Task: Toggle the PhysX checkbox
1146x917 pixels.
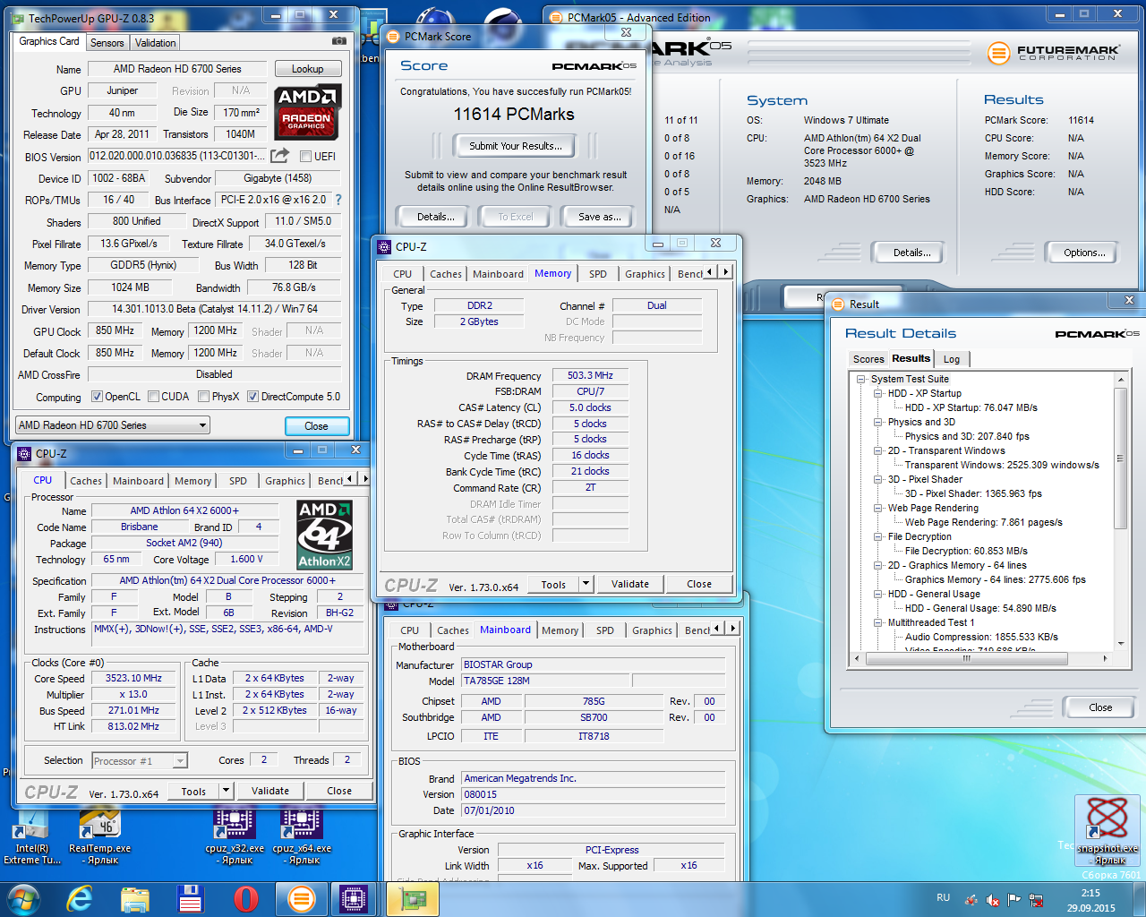Action: [203, 397]
